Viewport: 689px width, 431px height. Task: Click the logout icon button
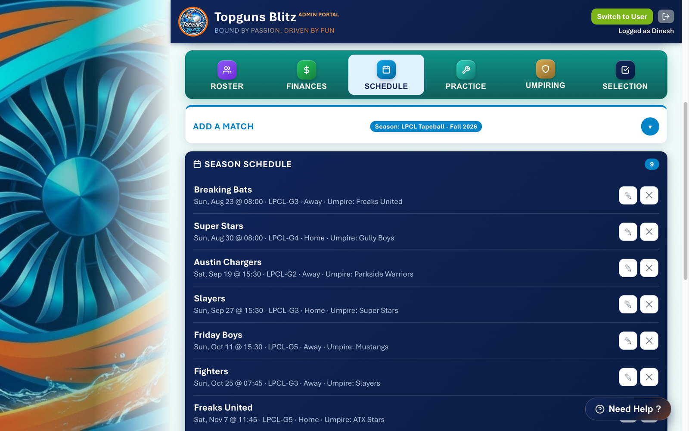[666, 16]
